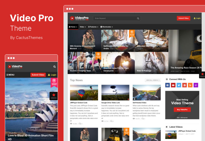
Task: Click the umbrella figure thumbnail for Google Drive video
Action: pos(115,93)
